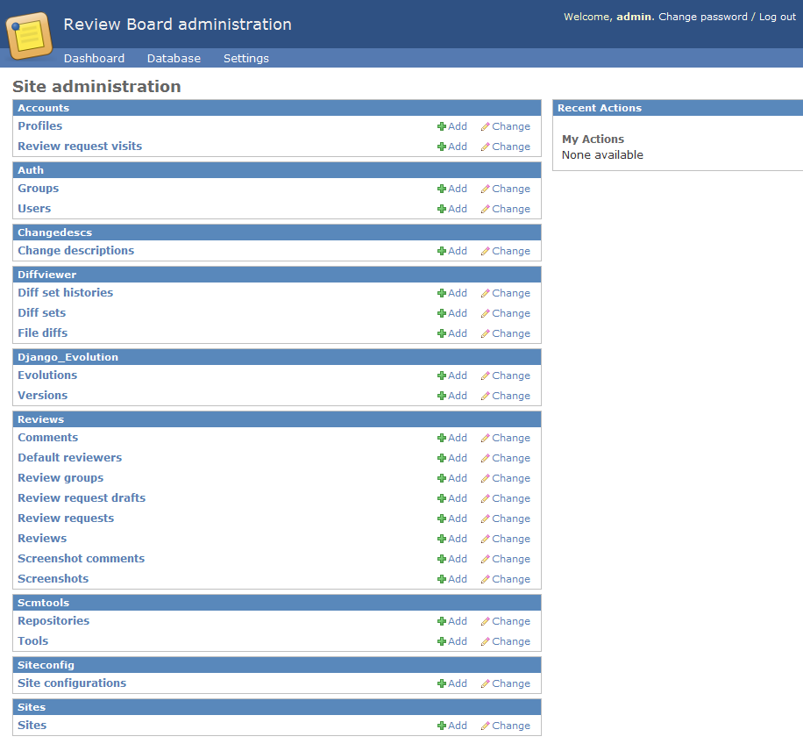Open the Review groups link
Viewport: 803px width, 751px height.
[60, 478]
